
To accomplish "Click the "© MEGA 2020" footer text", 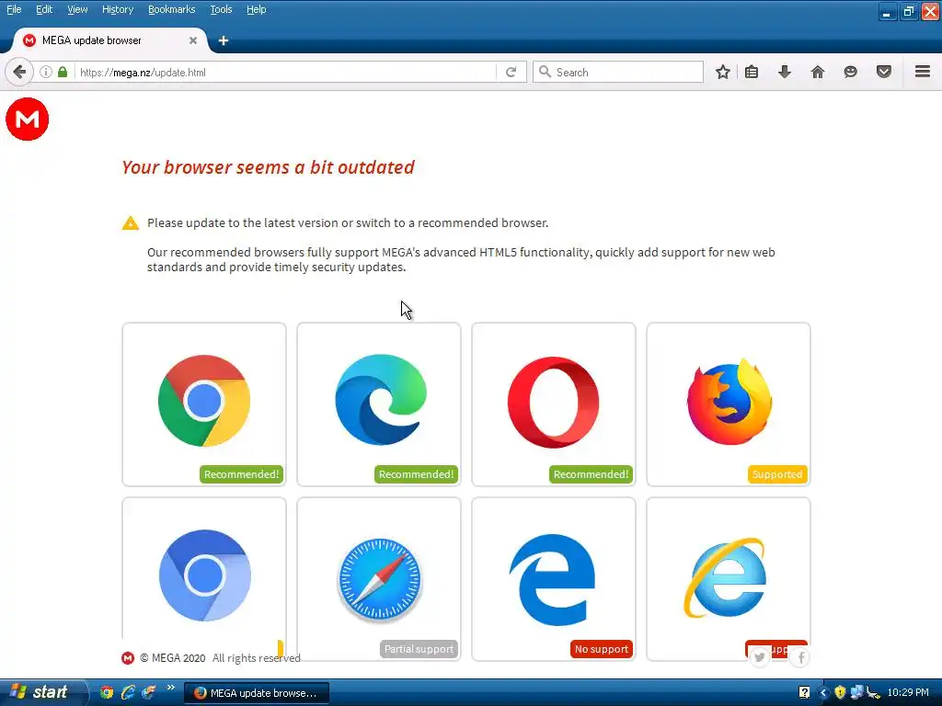I will point(172,658).
